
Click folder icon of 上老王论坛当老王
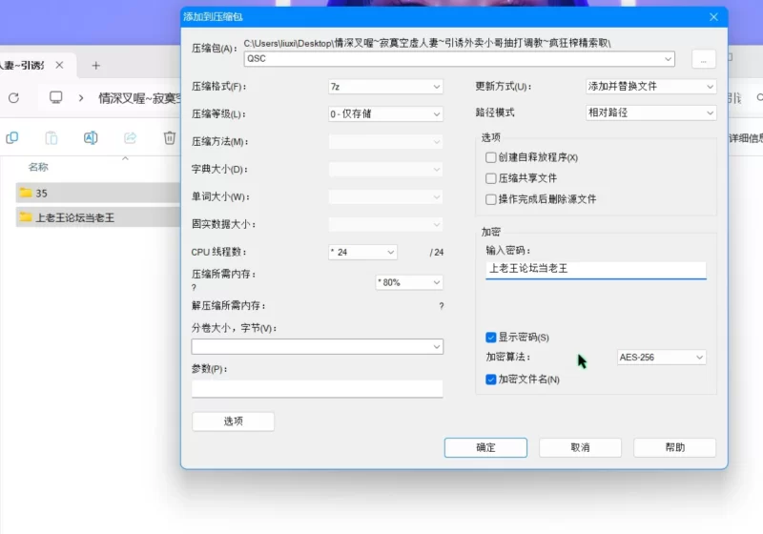26,216
